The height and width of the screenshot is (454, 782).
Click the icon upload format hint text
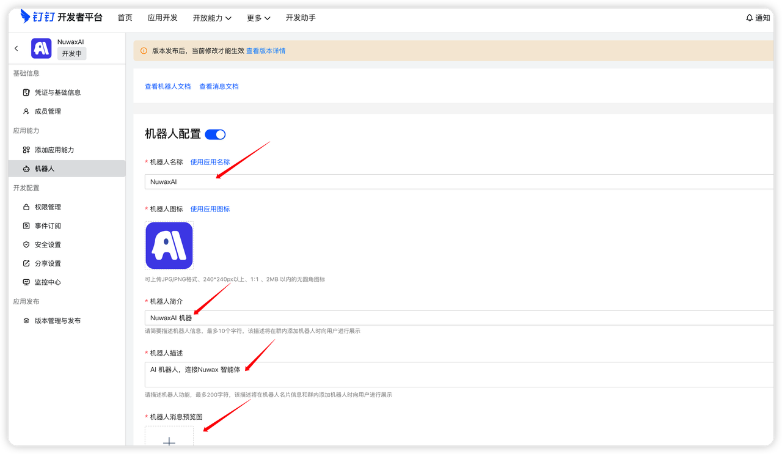pyautogui.click(x=235, y=279)
